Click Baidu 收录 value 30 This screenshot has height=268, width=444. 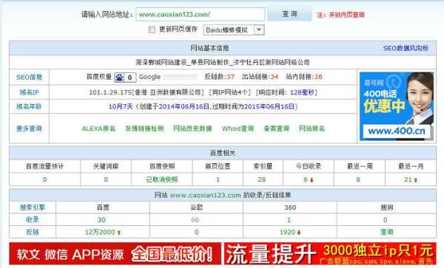[101, 220]
